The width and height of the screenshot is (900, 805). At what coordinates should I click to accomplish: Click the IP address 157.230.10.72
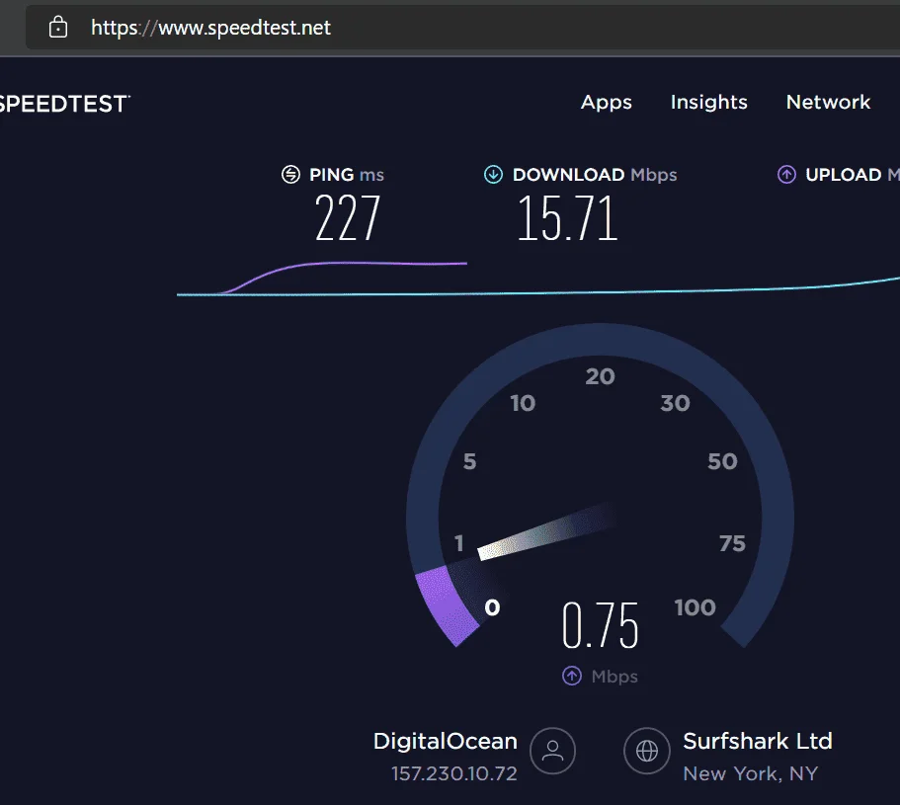coord(454,773)
